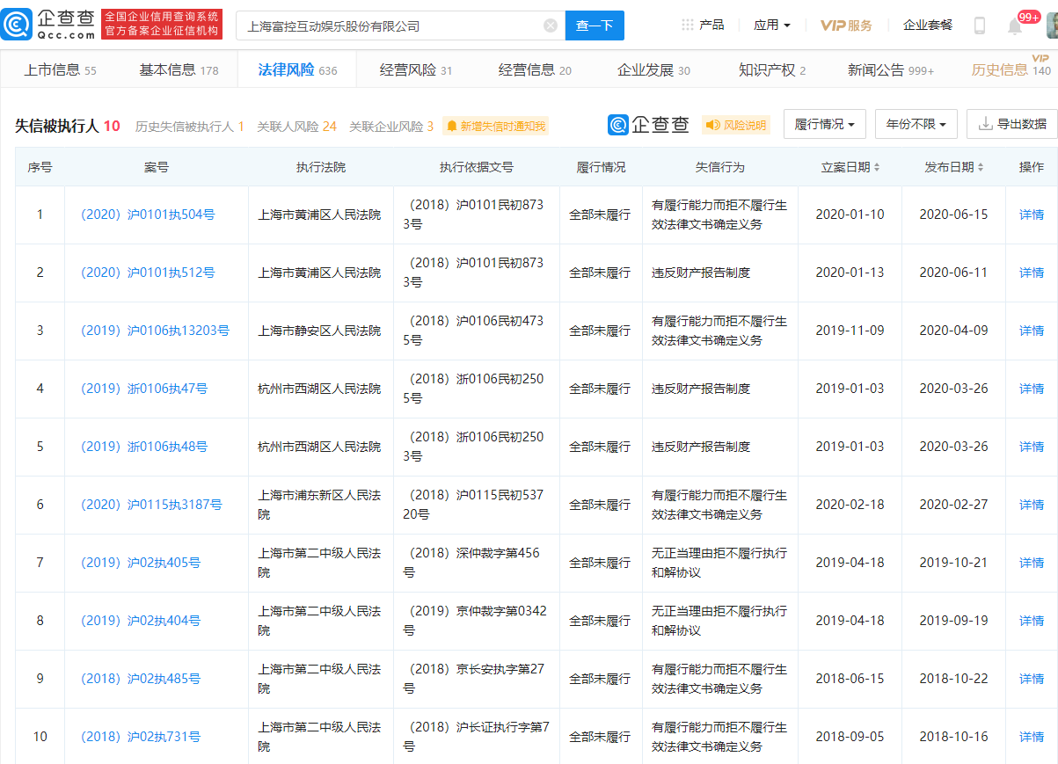The width and height of the screenshot is (1058, 764).
Task: Open the 履行情况 filter dropdown
Action: coord(824,125)
